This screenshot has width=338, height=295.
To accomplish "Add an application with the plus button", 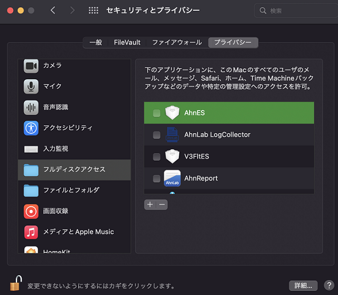I will click(x=150, y=204).
